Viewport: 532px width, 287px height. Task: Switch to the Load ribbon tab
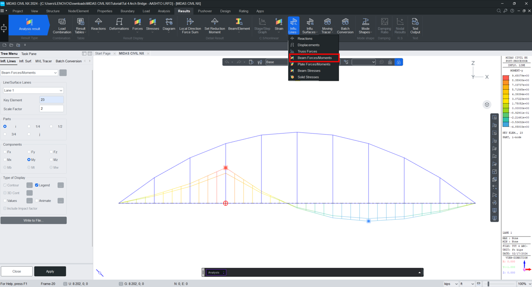click(146, 11)
